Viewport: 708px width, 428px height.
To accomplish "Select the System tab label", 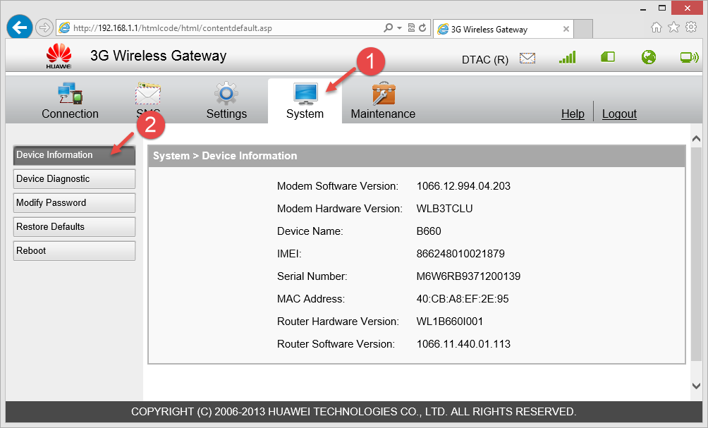I will coord(305,114).
